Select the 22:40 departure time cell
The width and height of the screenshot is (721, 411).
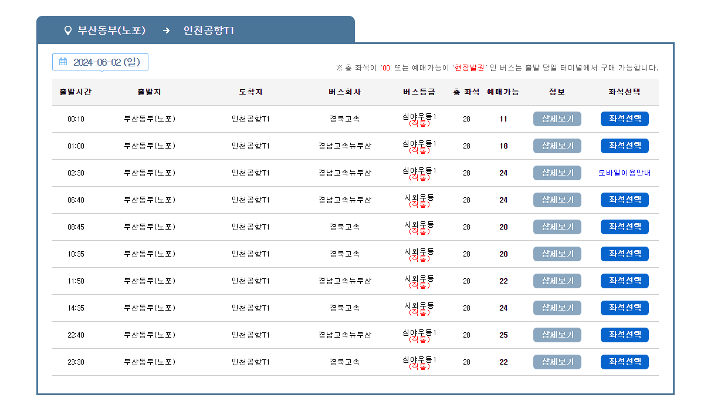point(76,335)
